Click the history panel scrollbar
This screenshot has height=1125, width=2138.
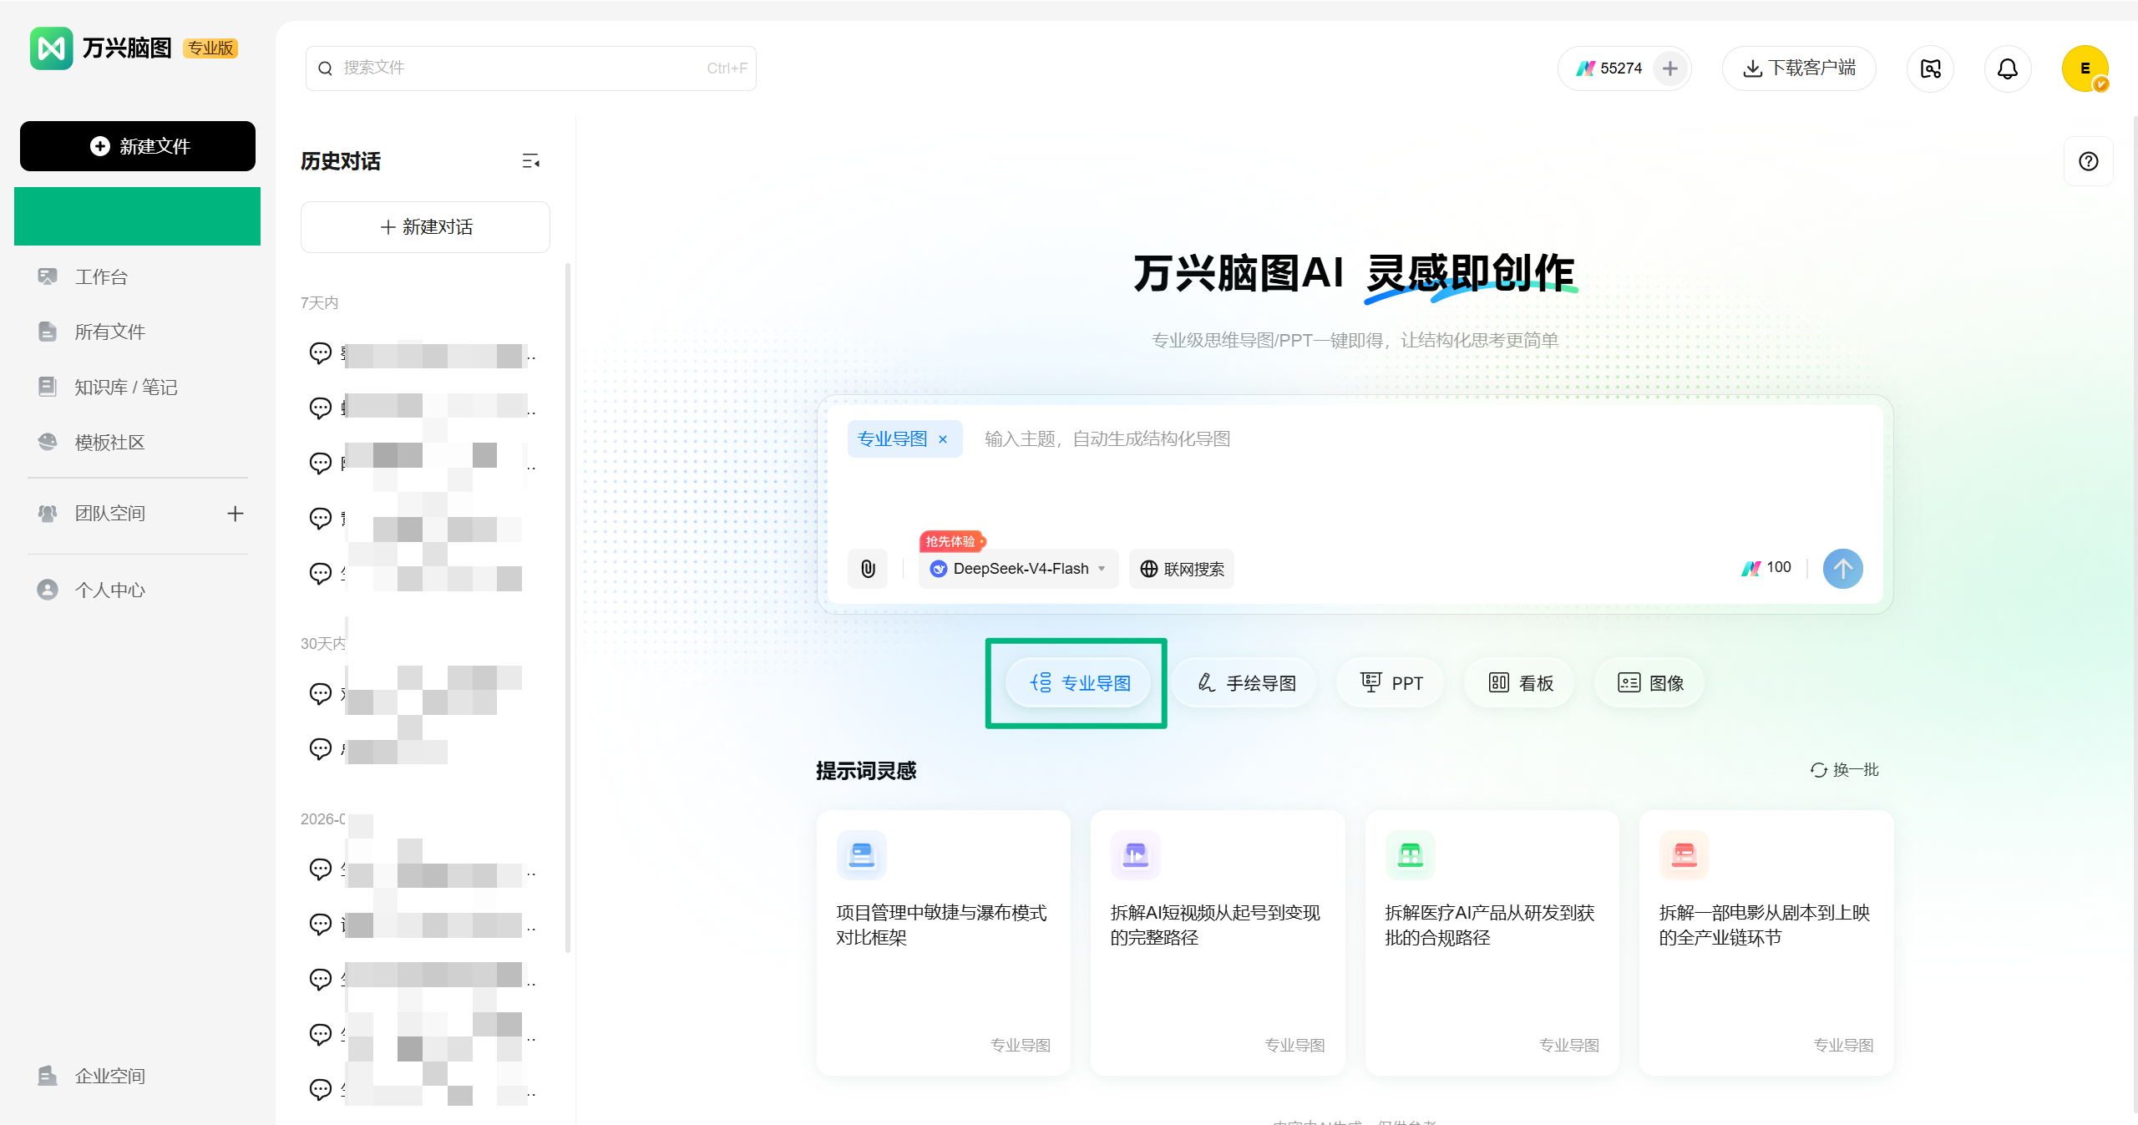568,608
